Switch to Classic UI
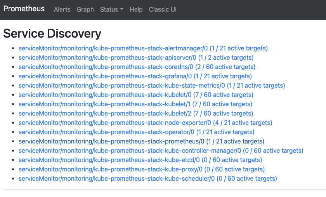This screenshot has width=326, height=197. pos(163,10)
